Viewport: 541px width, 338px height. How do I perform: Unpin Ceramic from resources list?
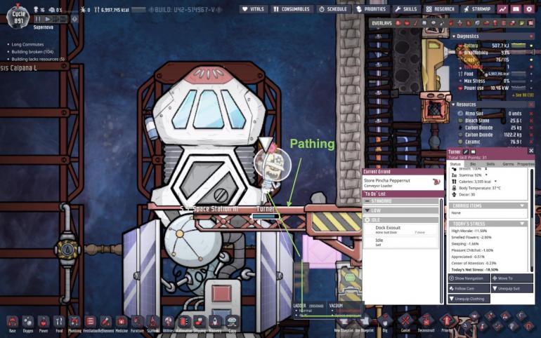[531, 142]
